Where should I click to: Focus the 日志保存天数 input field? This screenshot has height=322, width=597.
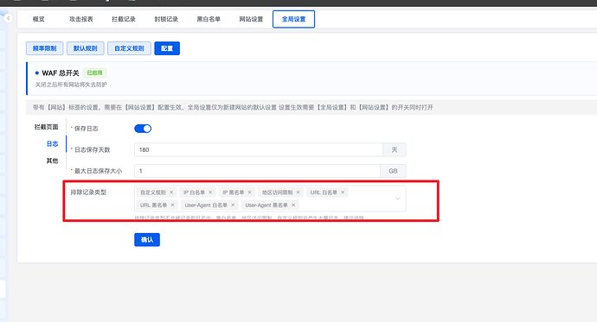[x=259, y=149]
